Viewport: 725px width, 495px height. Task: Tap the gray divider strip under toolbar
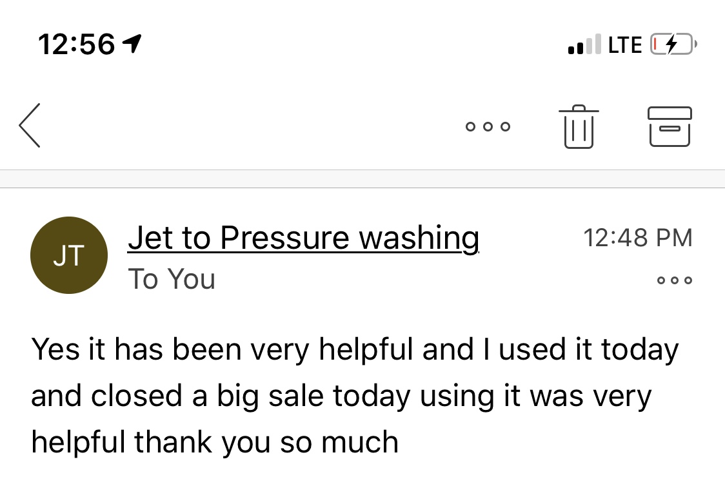coord(362,179)
